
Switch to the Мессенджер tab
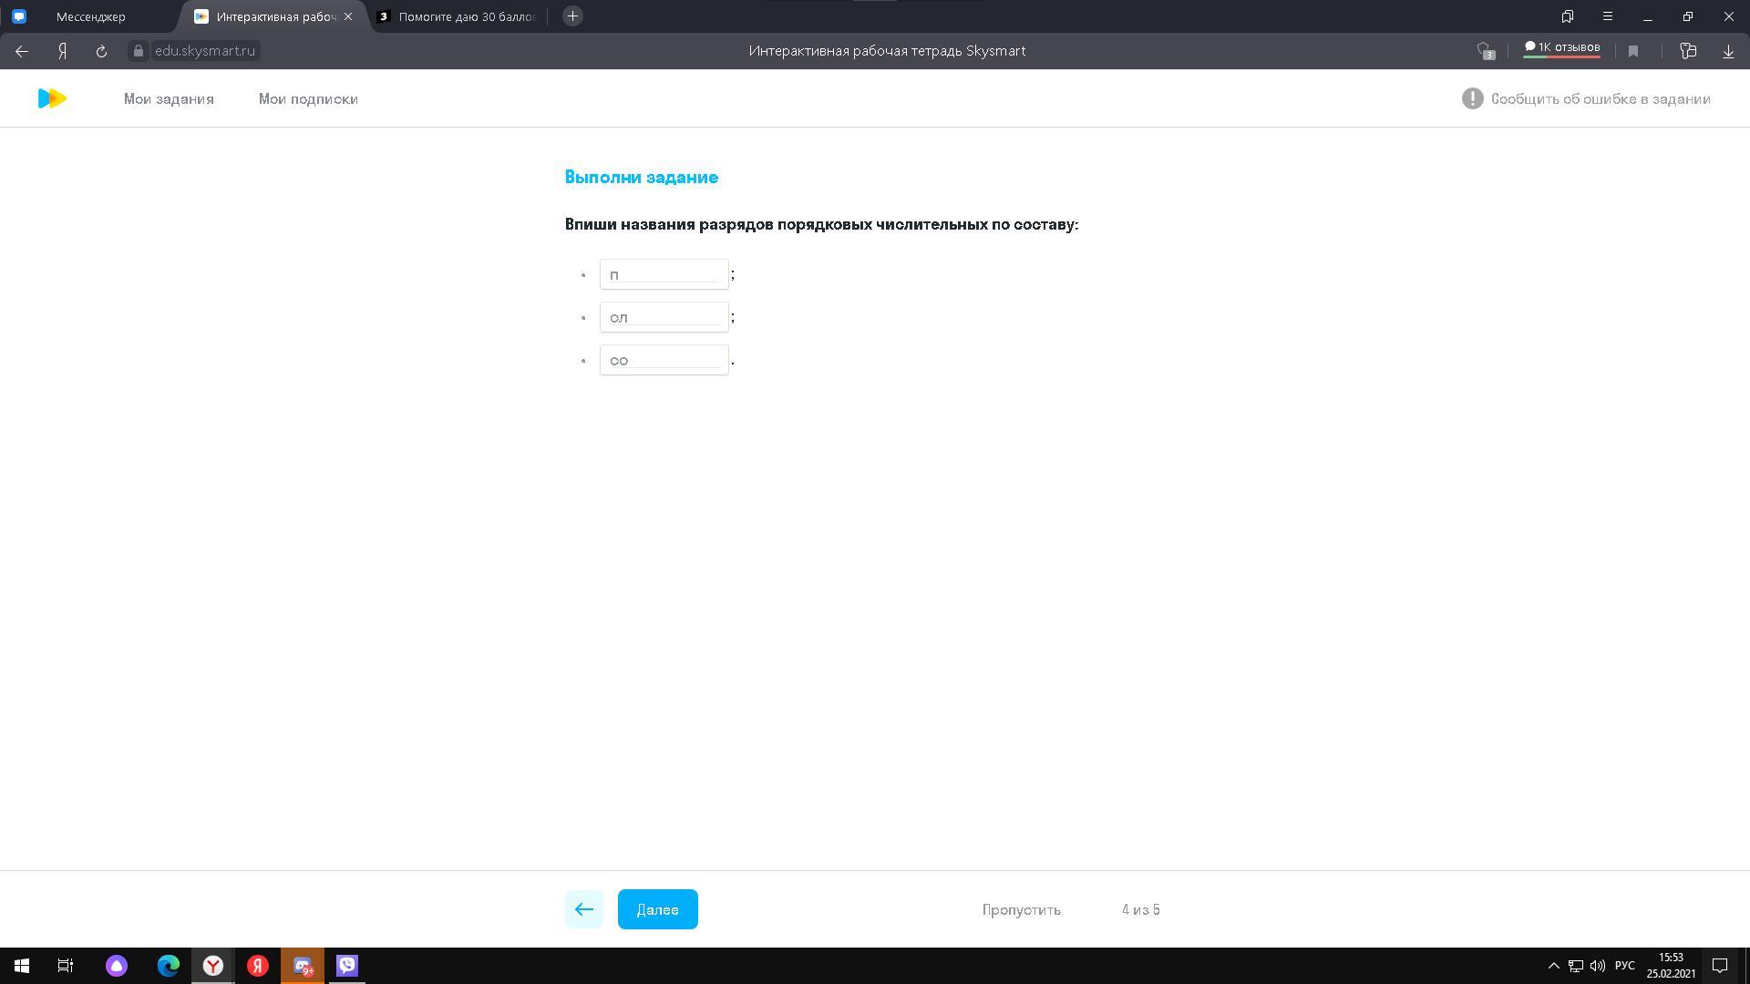91,16
